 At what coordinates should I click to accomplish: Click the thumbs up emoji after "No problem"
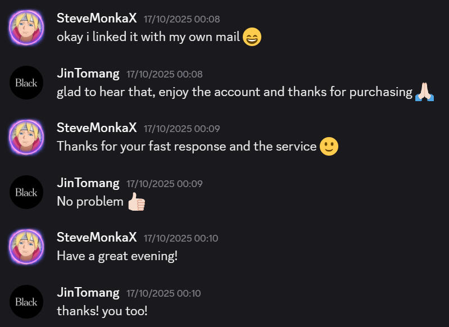136,202
